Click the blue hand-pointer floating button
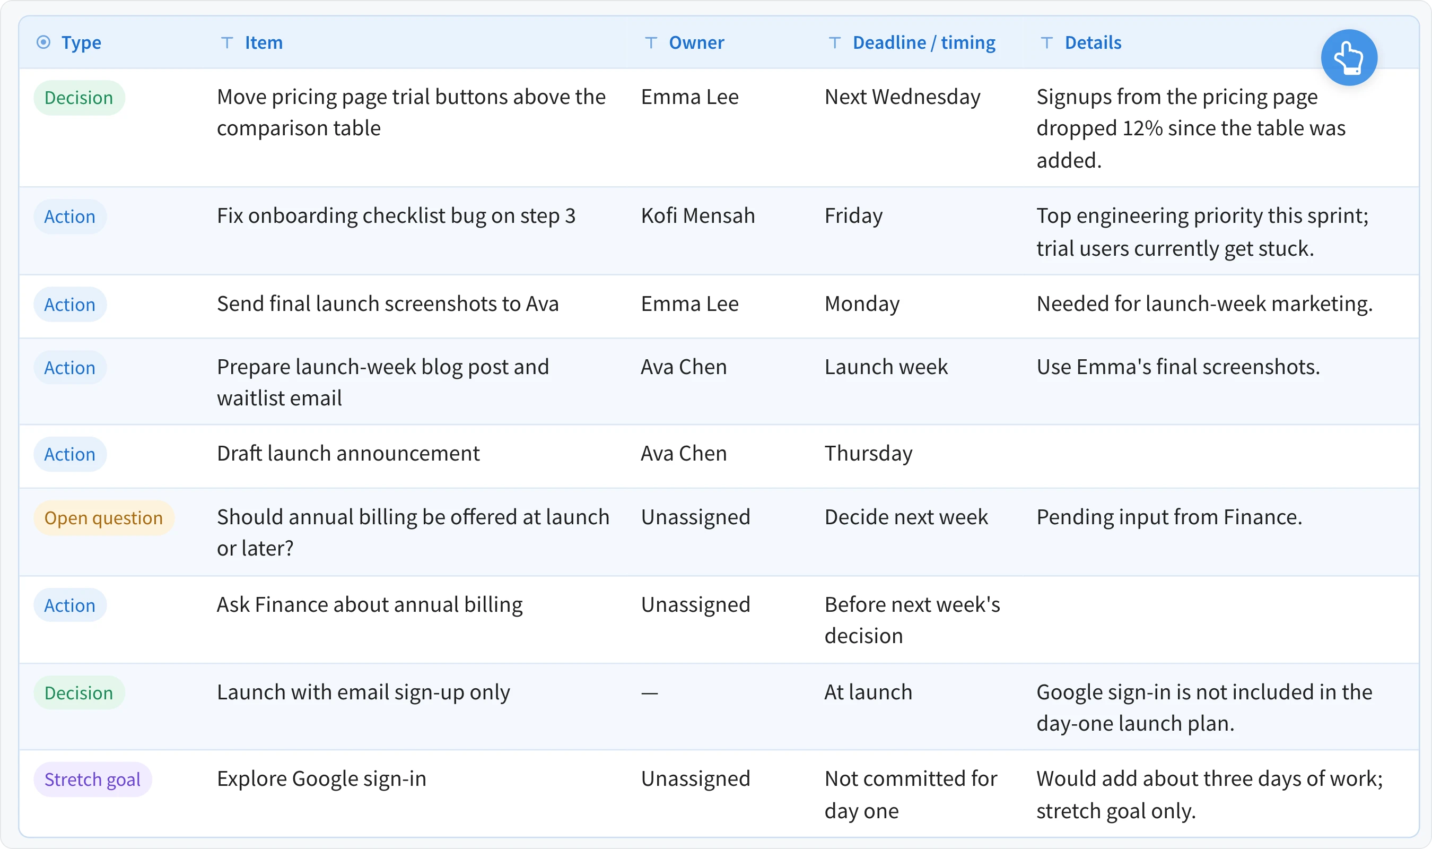 1349,58
